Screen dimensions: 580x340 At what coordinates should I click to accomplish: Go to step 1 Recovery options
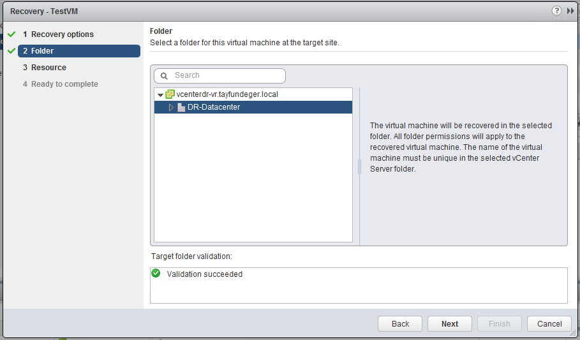(58, 34)
